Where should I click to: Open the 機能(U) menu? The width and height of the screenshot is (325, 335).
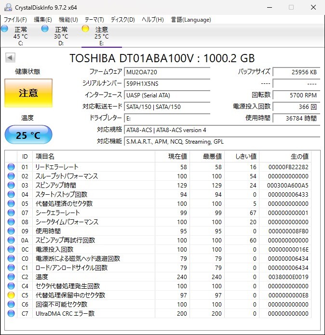pos(68,20)
